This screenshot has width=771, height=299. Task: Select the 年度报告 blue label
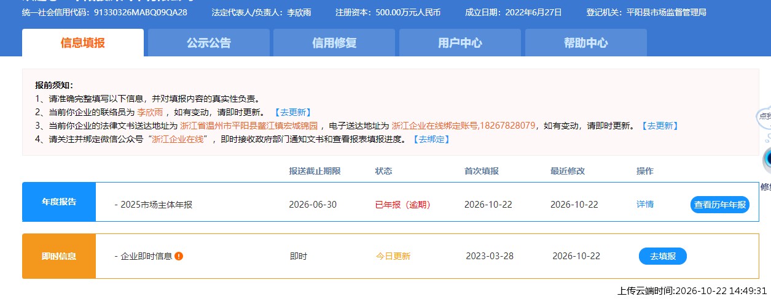(59, 202)
